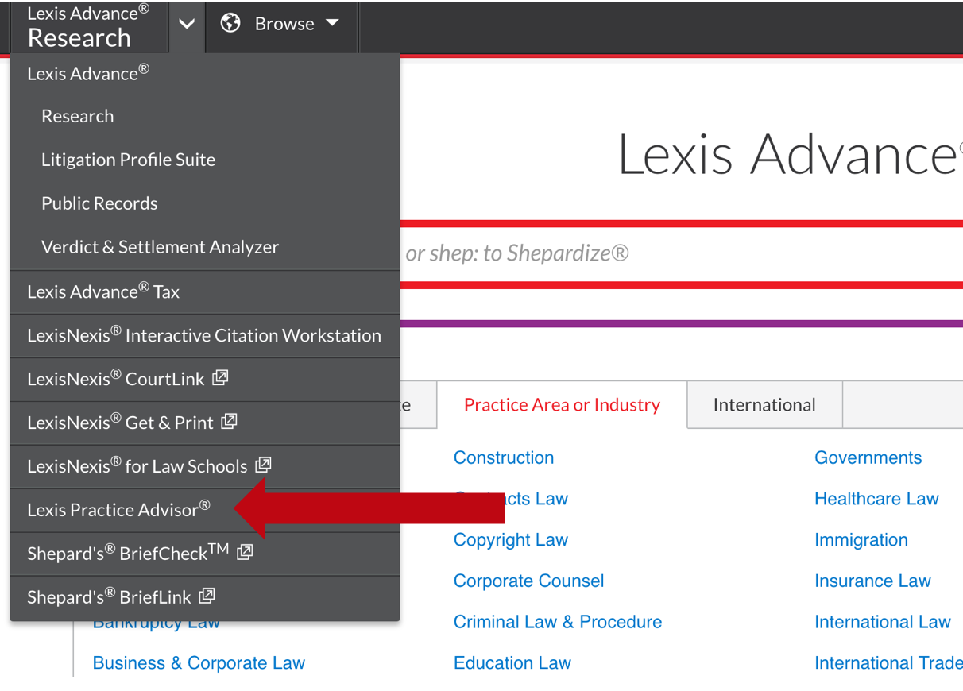This screenshot has width=963, height=691.
Task: Open Verdict & Settlement Analyzer
Action: [x=159, y=246]
